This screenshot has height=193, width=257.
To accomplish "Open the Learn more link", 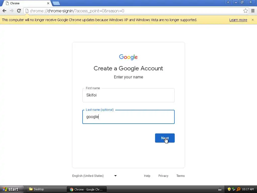I will coord(238,20).
